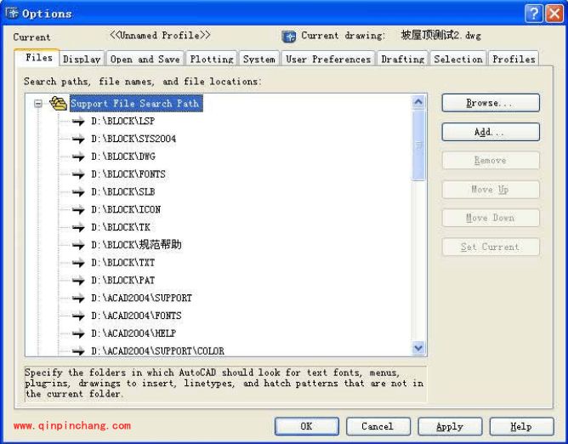Click the Move Up button

point(491,189)
